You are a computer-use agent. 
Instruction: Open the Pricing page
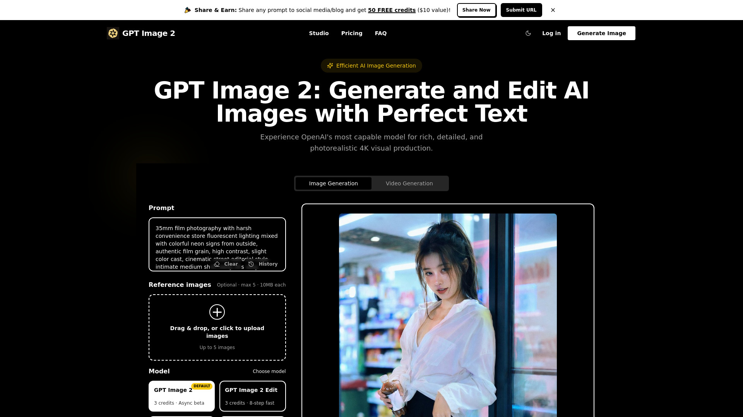click(x=351, y=33)
